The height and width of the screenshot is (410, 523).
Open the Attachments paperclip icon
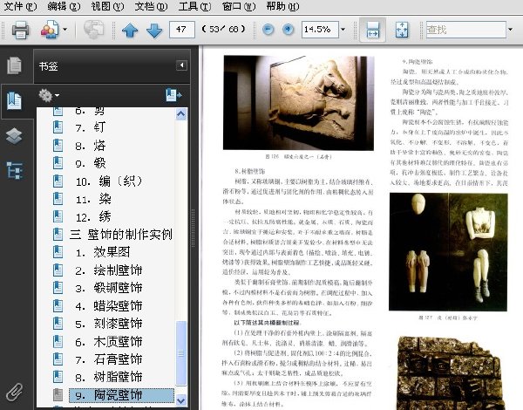tap(14, 392)
